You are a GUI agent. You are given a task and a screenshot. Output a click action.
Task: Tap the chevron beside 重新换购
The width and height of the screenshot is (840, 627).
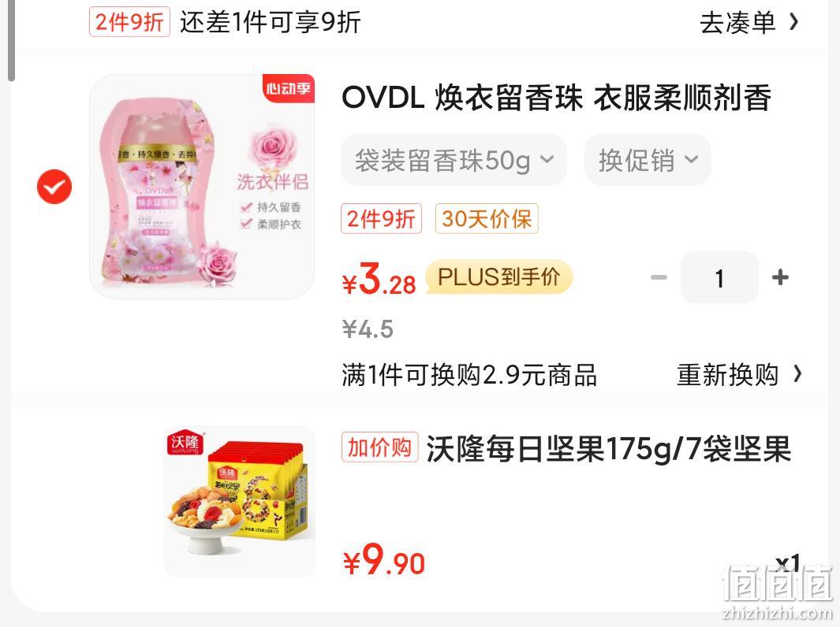pos(797,374)
